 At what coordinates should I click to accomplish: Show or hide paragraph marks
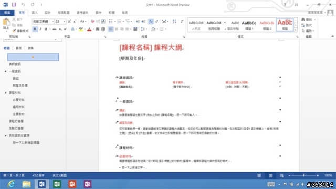coord(182,22)
